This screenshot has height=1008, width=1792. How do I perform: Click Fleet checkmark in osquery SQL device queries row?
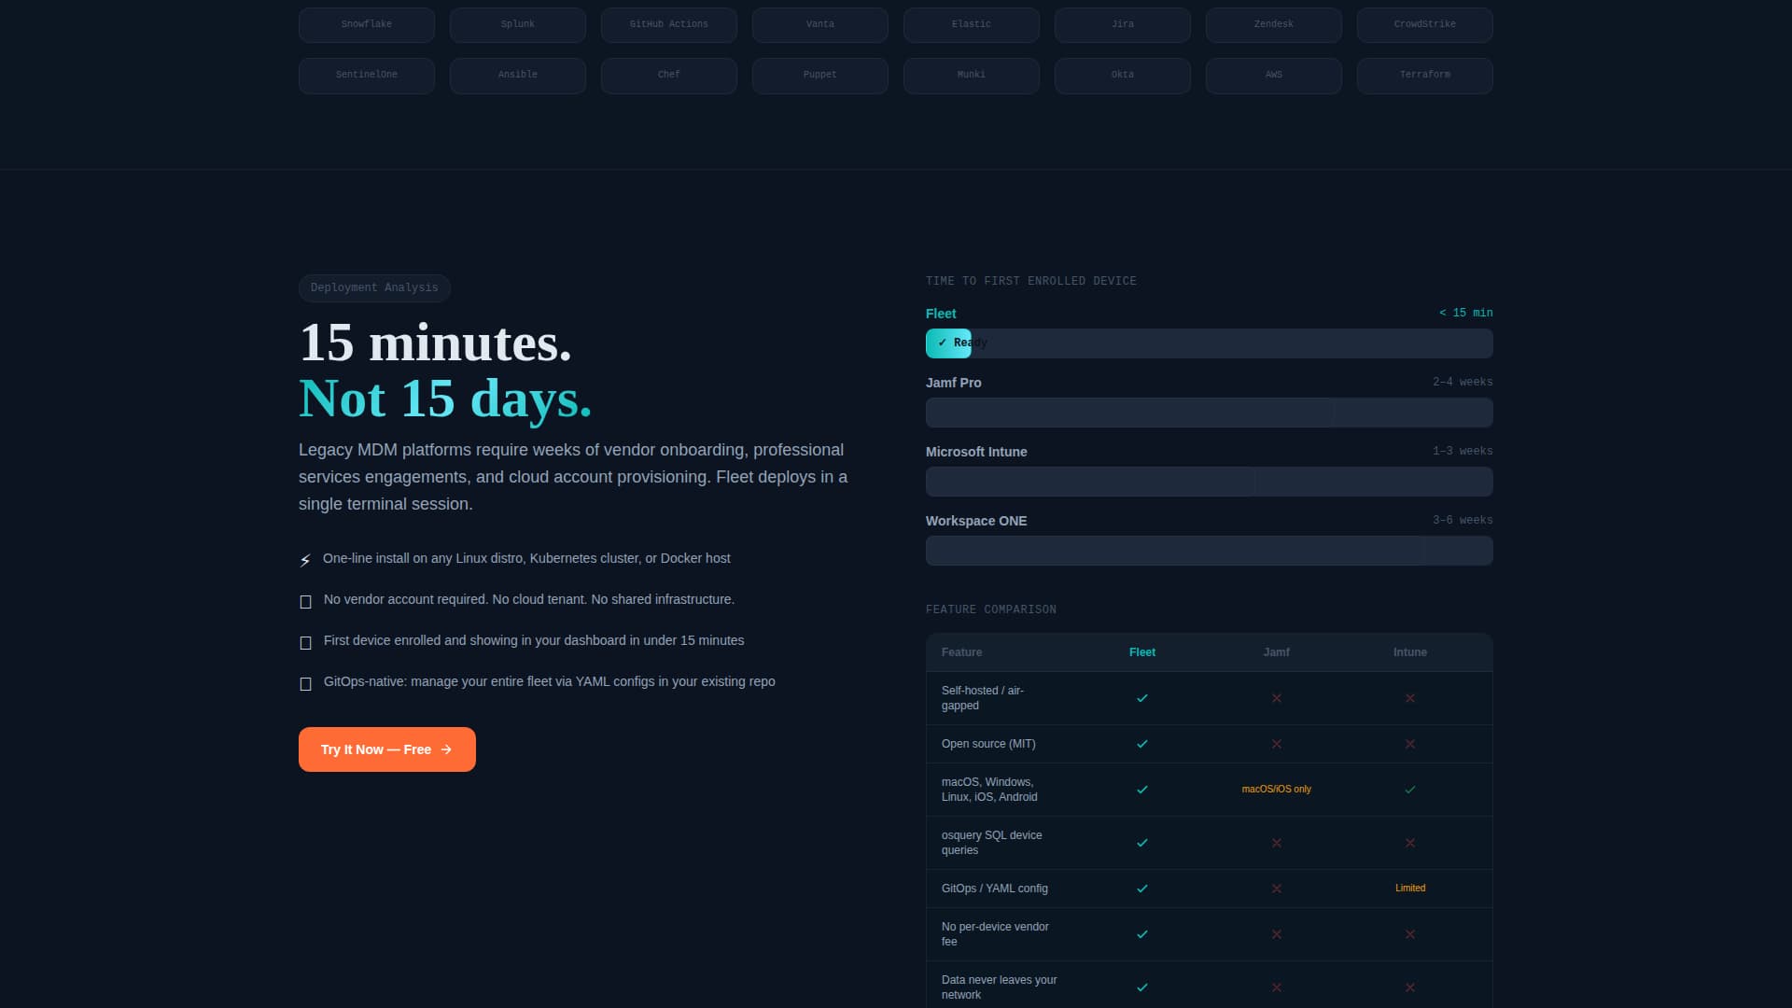[1142, 843]
